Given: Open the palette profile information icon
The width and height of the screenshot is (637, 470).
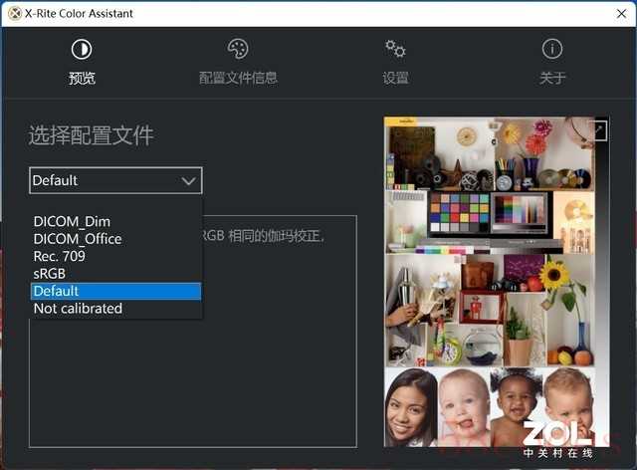Looking at the screenshot, I should (238, 49).
